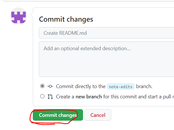Click the git commit icon beside first radio
The width and height of the screenshot is (174, 130).
50,86
